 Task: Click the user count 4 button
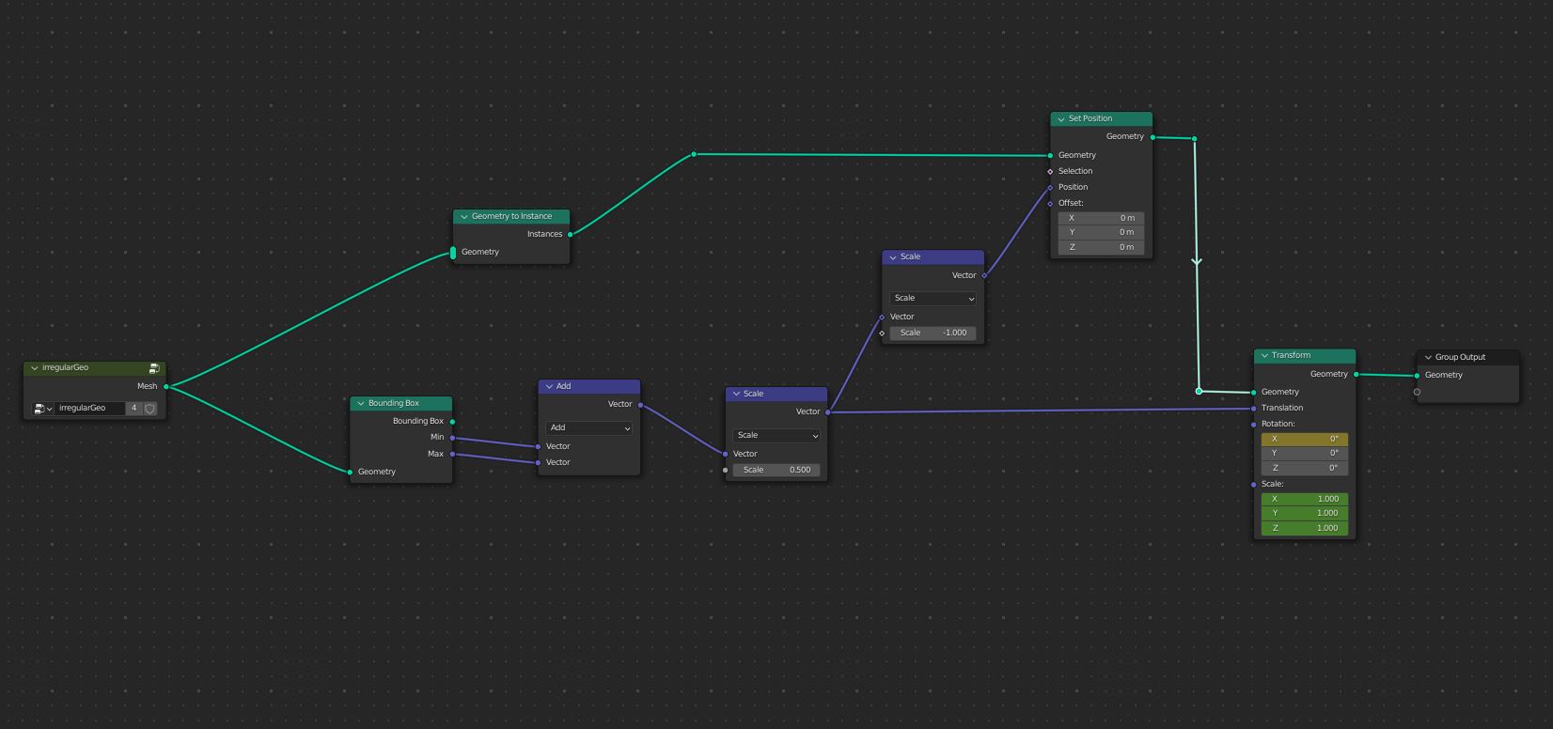coord(133,409)
